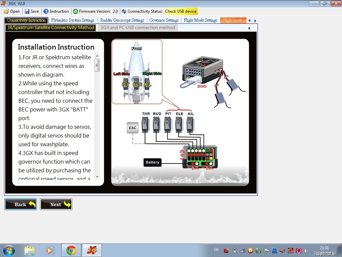This screenshot has height=257, width=342.
Task: Click the orange S tray icon
Action: coord(290,251)
